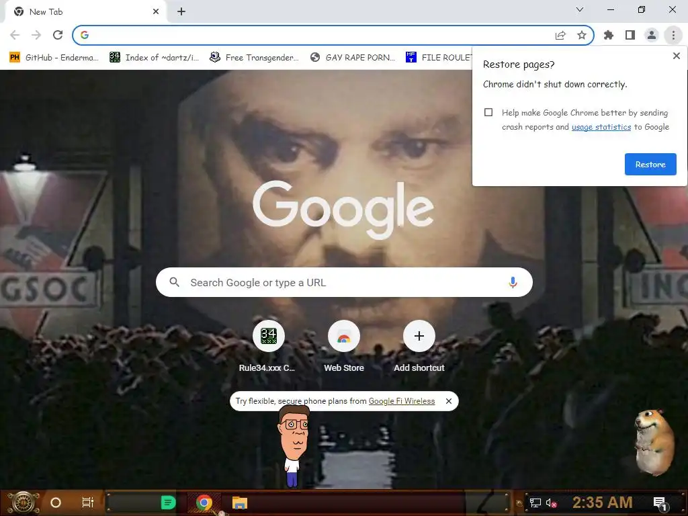This screenshot has width=688, height=516.
Task: Click the Chrome taskbar icon
Action: [204, 503]
